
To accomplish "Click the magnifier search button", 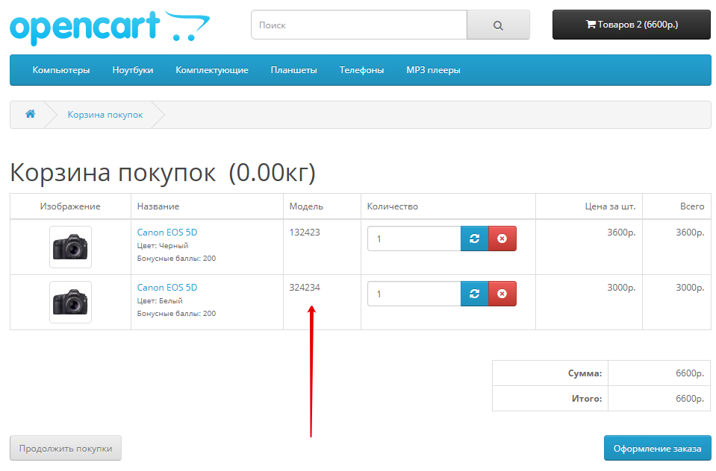I will pyautogui.click(x=498, y=25).
